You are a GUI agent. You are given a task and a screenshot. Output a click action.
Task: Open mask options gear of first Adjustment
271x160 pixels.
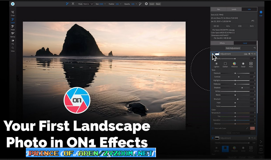(x=249, y=54)
